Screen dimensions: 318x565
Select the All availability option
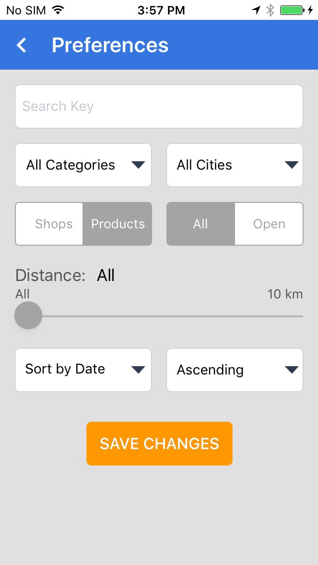(x=200, y=224)
